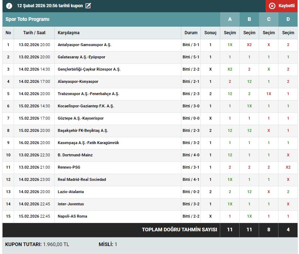Image resolution: width=299 pixels, height=254 pixels.
Task: Click the Karşılaşma column header
Action: (x=69, y=33)
